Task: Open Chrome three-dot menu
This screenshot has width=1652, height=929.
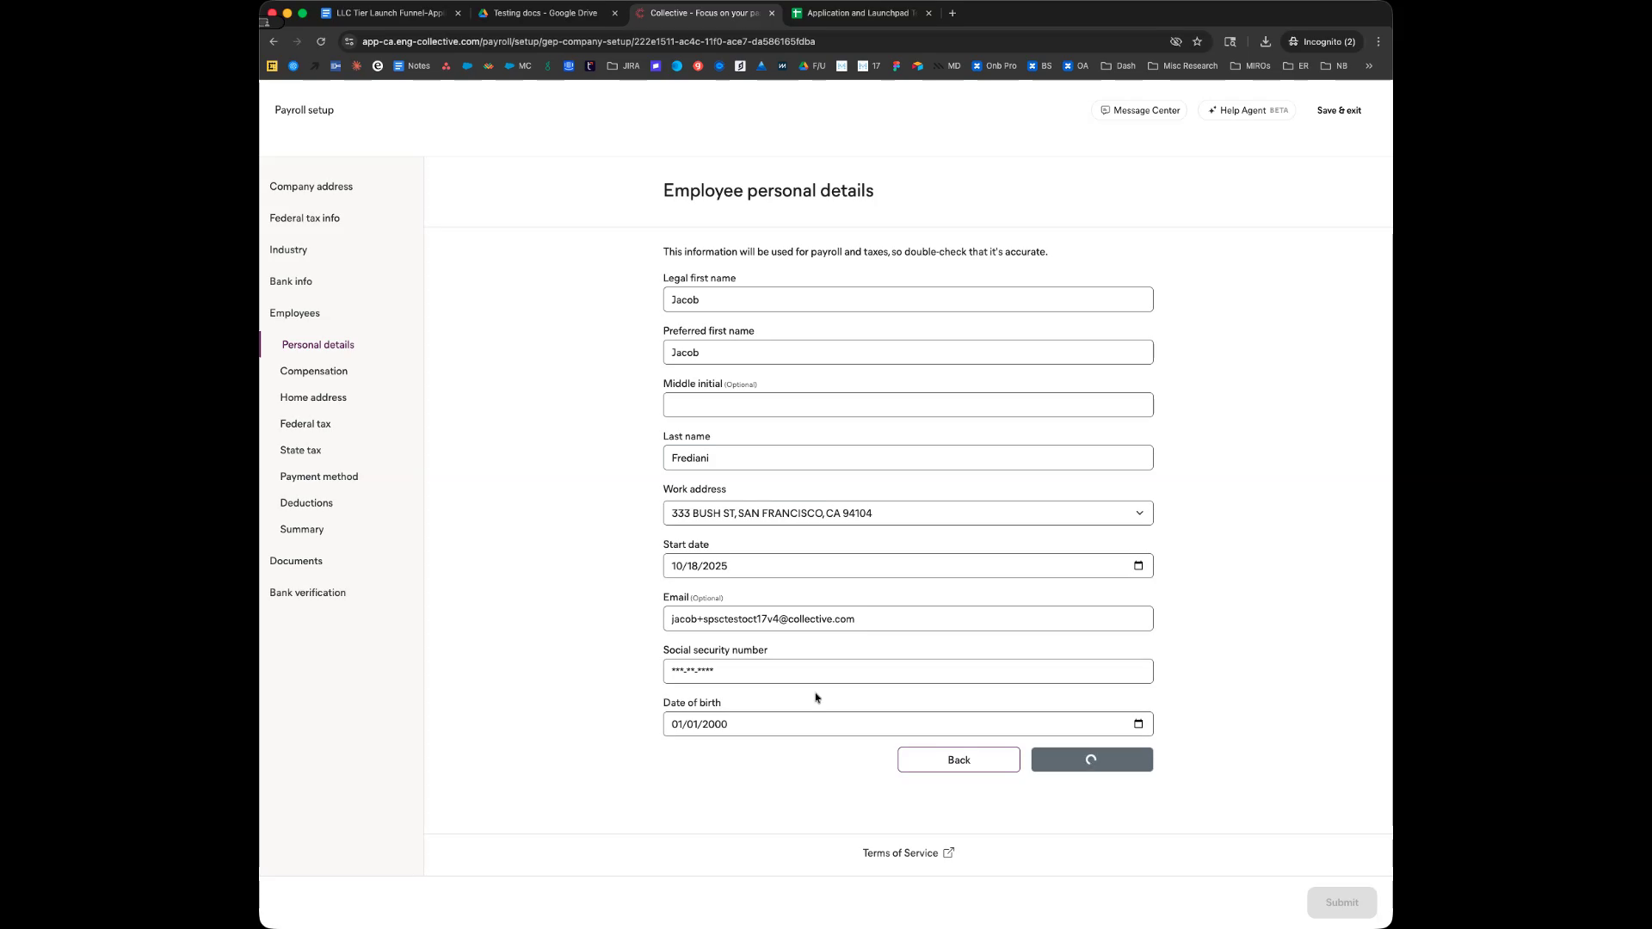Action: point(1378,41)
